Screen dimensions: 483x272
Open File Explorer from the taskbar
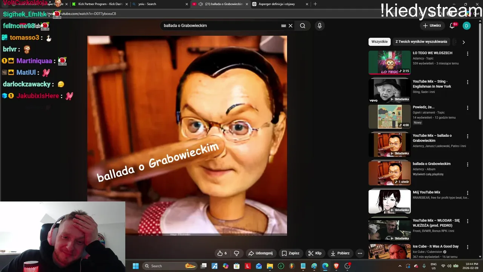pos(270,266)
